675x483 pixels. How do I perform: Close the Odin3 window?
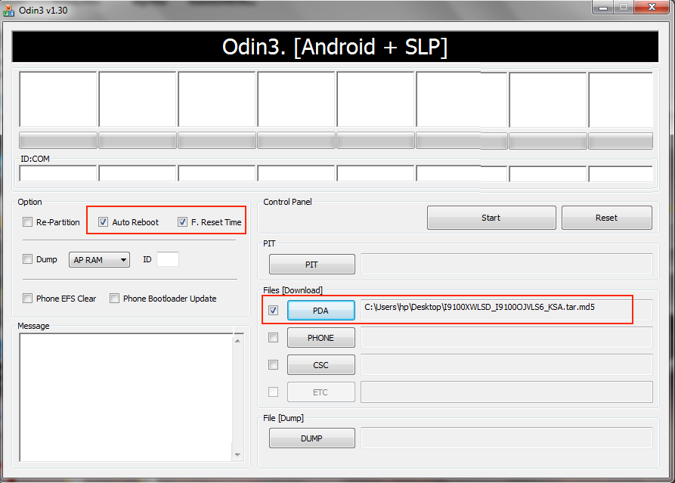tap(652, 8)
